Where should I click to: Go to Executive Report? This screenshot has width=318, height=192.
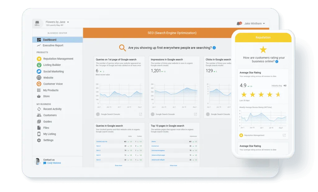(53, 45)
